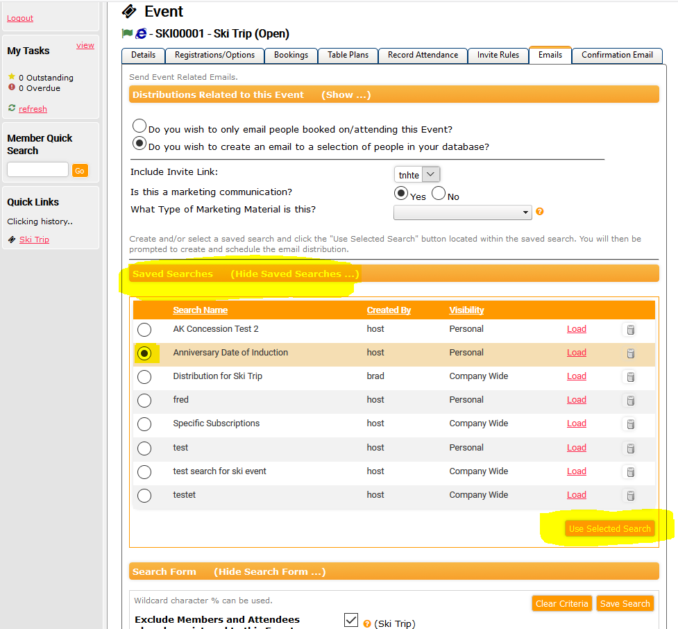Screen dimensions: 678x629
Task: Delete the testet saved search
Action: (x=630, y=496)
